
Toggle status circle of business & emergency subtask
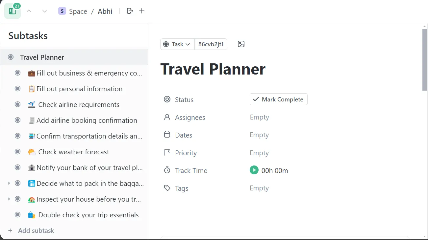18,73
